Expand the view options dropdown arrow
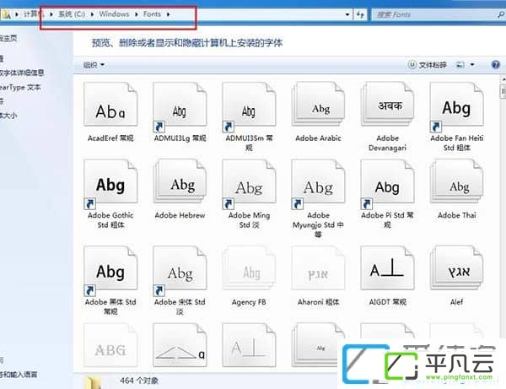This screenshot has height=389, width=506. (x=472, y=65)
